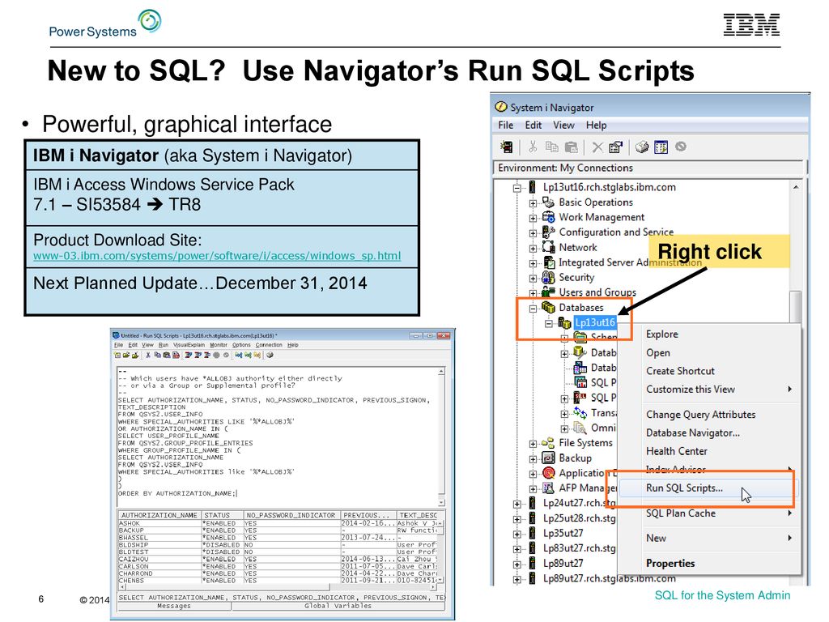Click the Integrated Server Administration icon
The image size is (829, 622).
(x=548, y=262)
